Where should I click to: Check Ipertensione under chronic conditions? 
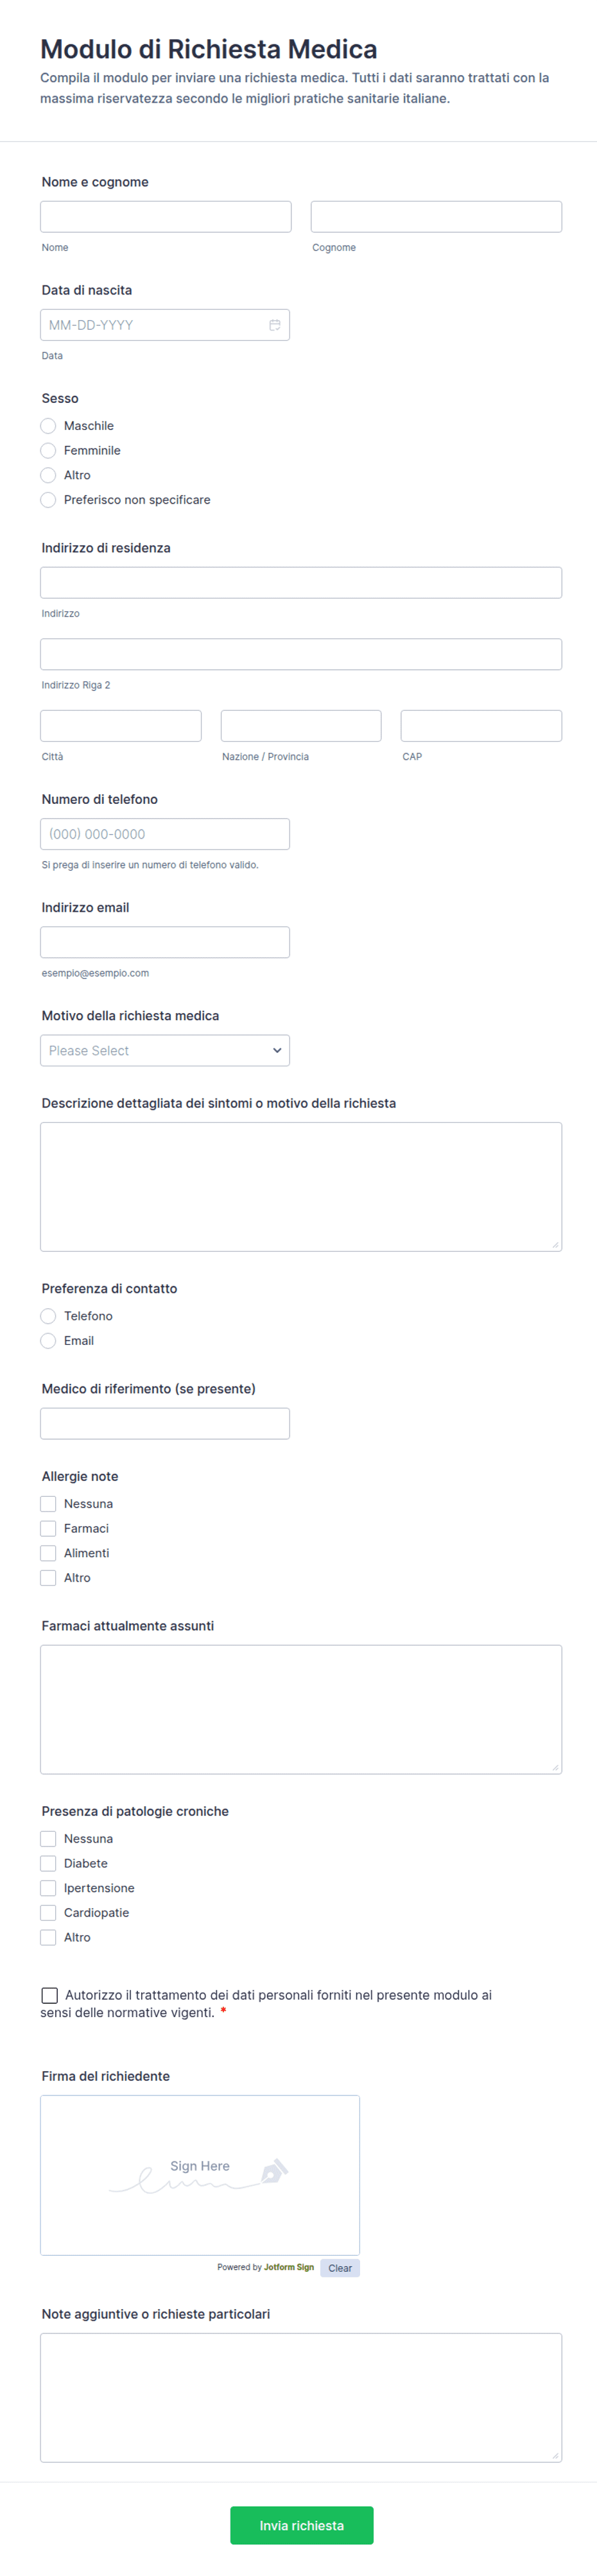tap(48, 1888)
